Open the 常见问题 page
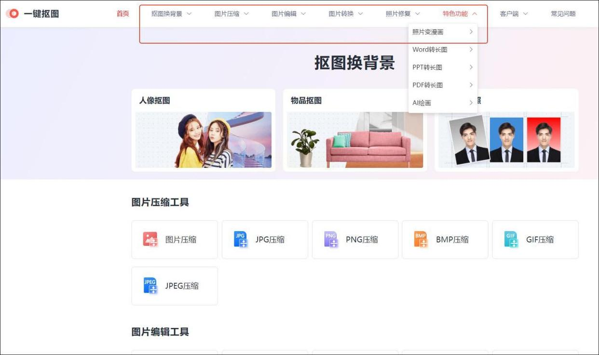Screen dimensions: 599x355 (x=563, y=14)
